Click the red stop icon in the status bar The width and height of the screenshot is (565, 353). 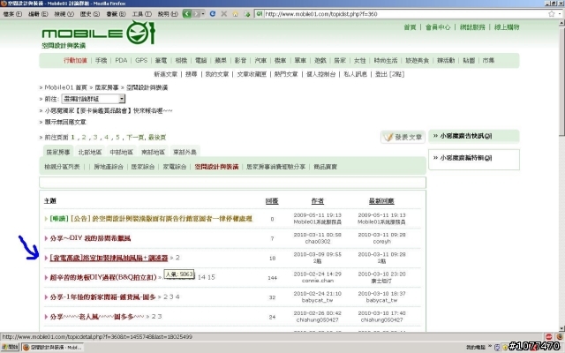(x=548, y=337)
